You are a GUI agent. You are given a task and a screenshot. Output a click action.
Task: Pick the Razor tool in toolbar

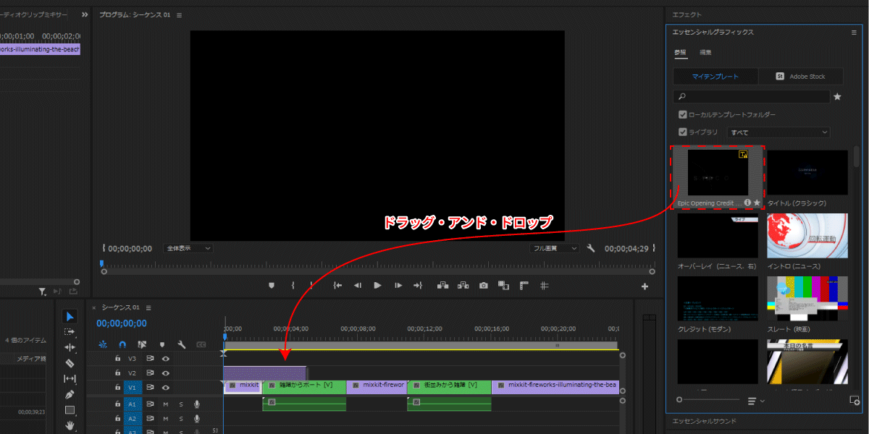point(70,363)
